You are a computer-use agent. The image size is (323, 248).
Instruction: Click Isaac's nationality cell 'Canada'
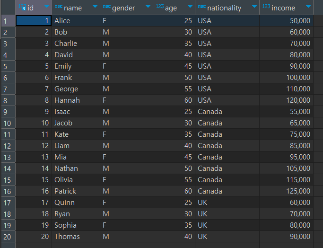click(x=227, y=112)
